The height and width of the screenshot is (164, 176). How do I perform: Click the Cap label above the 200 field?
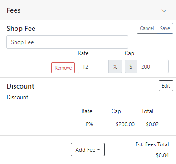point(129,53)
